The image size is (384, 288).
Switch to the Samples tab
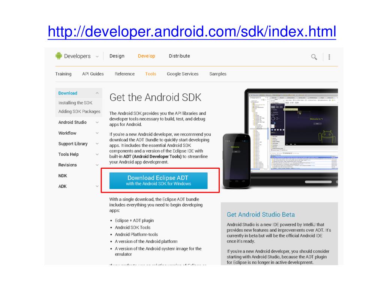[218, 74]
